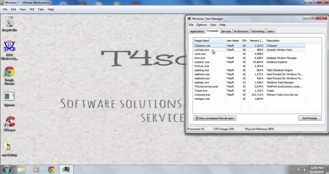Sort by Description column header

pos(285,41)
